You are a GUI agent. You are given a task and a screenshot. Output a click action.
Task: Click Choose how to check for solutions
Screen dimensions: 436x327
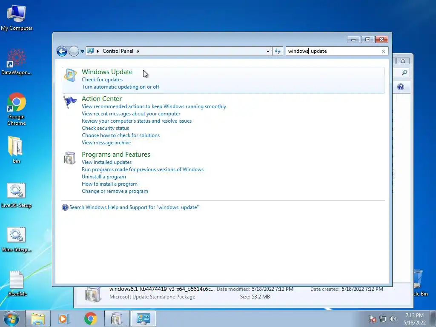coord(120,135)
